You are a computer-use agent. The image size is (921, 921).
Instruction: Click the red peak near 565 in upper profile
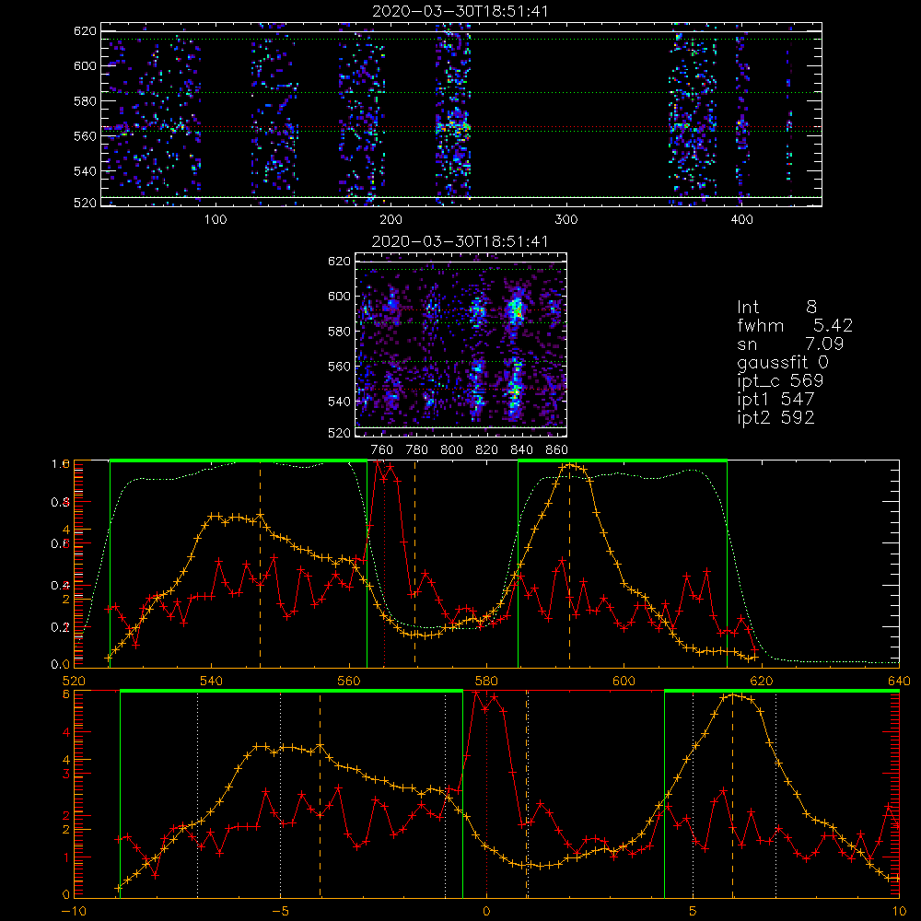pyautogui.click(x=384, y=470)
